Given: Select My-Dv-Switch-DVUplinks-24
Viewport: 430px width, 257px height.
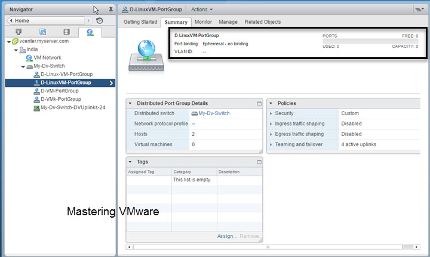Looking at the screenshot, I should [73, 107].
